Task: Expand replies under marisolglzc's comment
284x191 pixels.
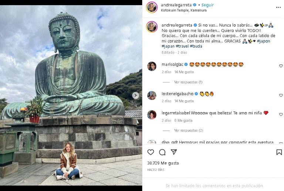Action: click(188, 82)
